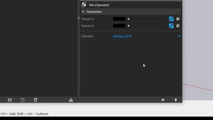Viewport: 213px width, 120px height.
Task: Click the left arrow back icon
Action: 163,100
